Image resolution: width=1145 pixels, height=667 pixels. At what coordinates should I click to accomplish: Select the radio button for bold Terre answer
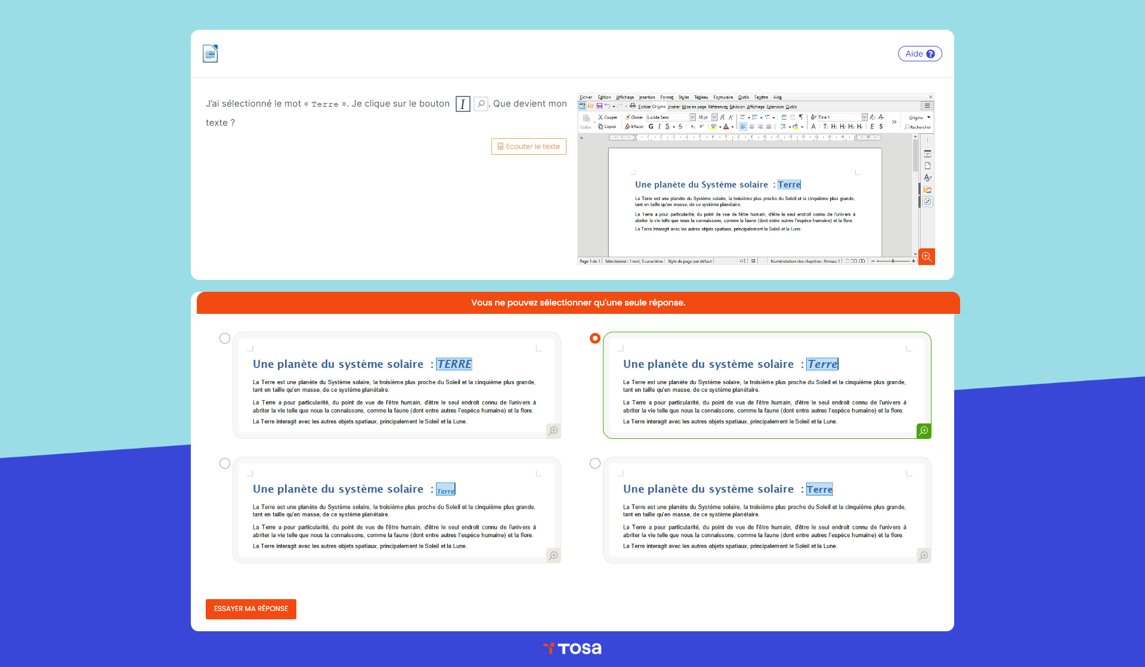[595, 463]
